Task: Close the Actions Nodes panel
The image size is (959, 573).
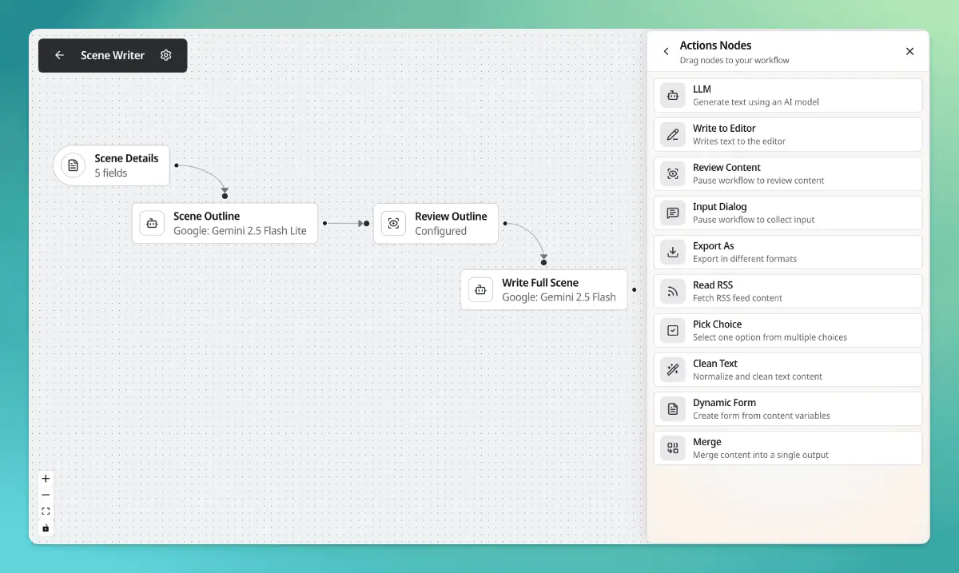Action: click(909, 51)
